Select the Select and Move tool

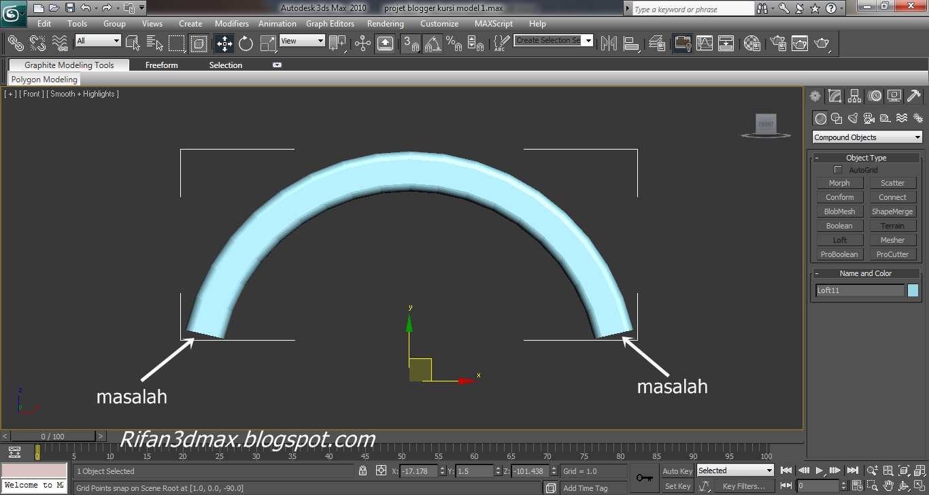224,44
